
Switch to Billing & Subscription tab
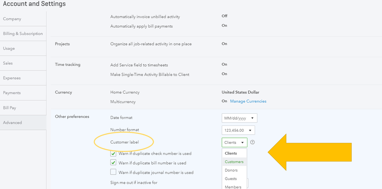point(23,34)
